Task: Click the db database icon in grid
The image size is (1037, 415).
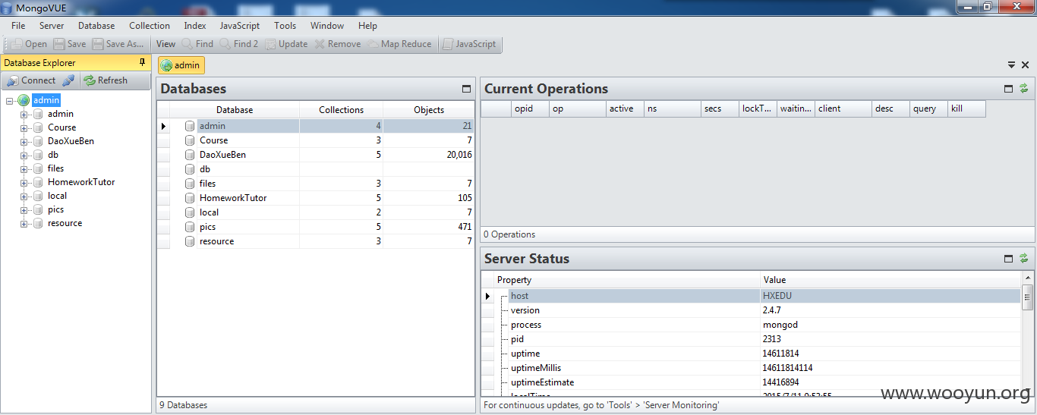Action: pos(190,169)
